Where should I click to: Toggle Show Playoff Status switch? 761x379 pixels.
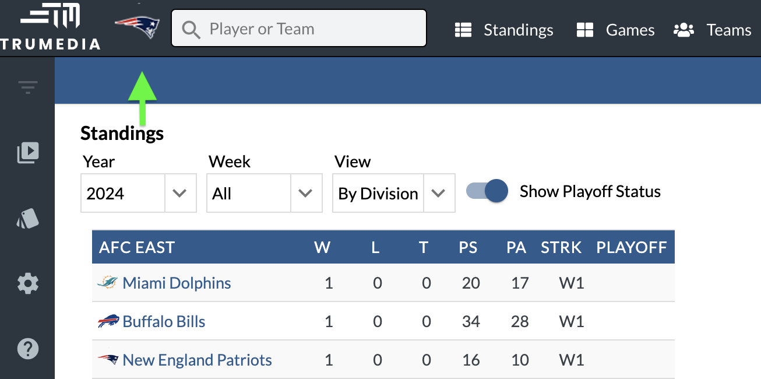pos(487,191)
